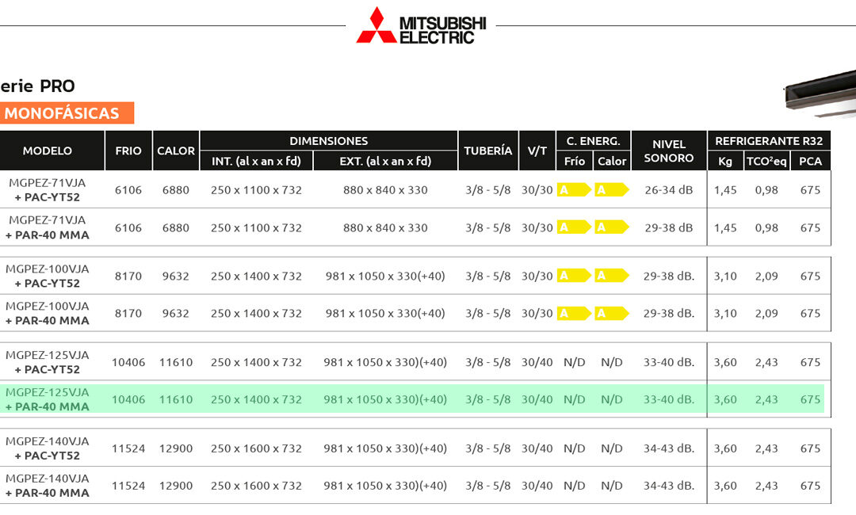Screen dimensions: 856x515
Task: Click the NIVEL SONORO column header
Action: 668,151
